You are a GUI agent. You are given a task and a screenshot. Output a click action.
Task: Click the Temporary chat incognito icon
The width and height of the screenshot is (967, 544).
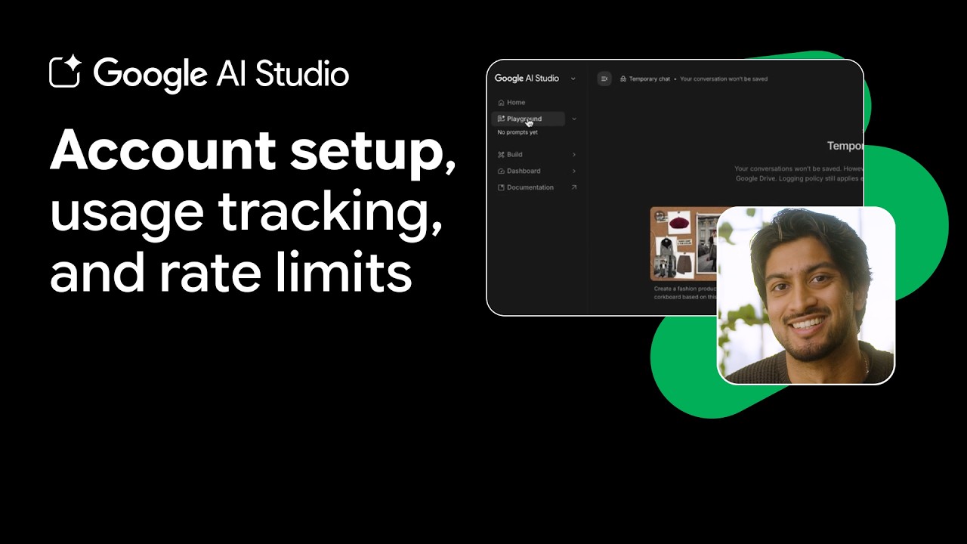(623, 79)
